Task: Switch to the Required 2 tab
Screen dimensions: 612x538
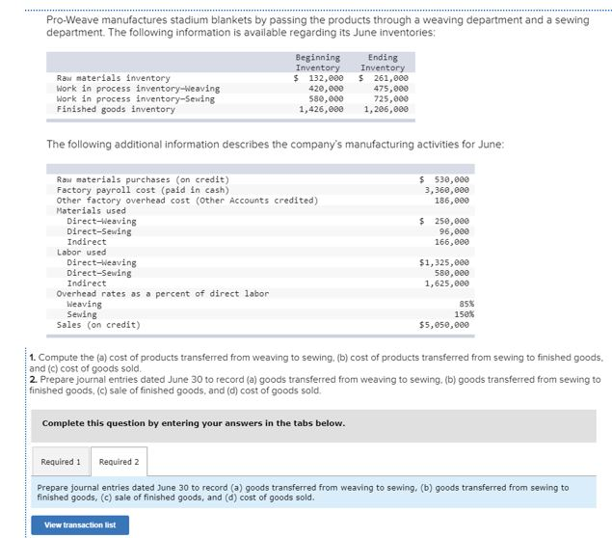Action: coord(120,462)
